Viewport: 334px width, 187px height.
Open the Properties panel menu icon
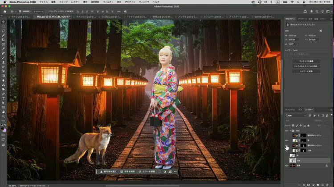[x=331, y=19]
